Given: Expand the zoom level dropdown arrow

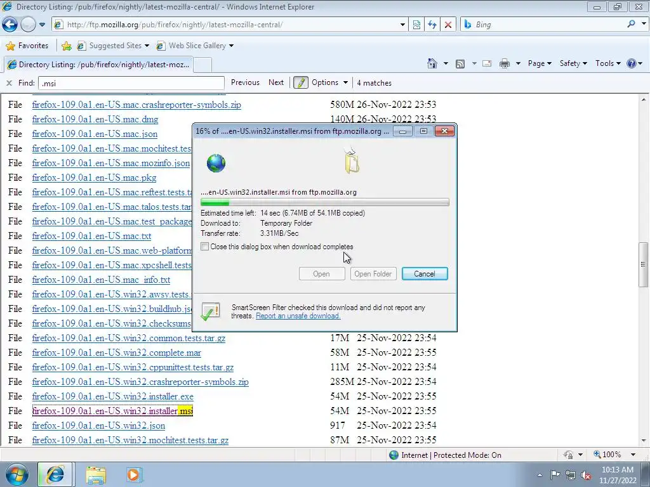Looking at the screenshot, I should click(633, 455).
